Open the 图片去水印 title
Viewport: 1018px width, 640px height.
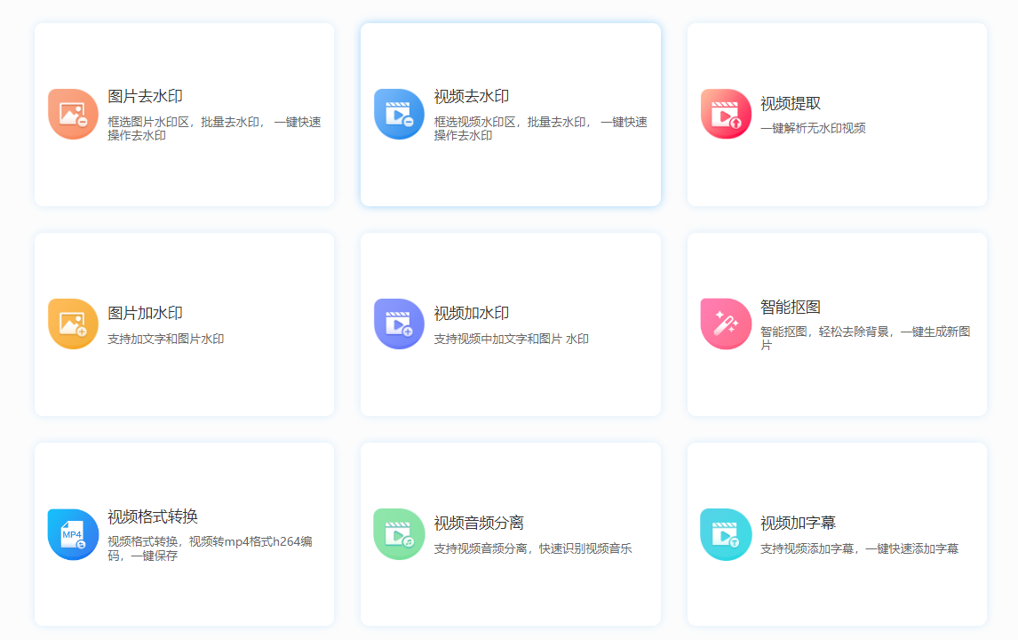145,96
